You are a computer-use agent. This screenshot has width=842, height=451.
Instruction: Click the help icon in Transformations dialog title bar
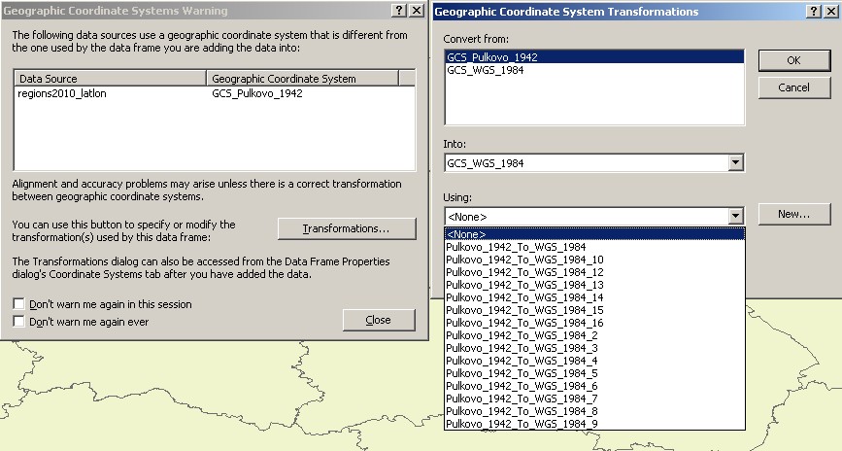click(814, 12)
